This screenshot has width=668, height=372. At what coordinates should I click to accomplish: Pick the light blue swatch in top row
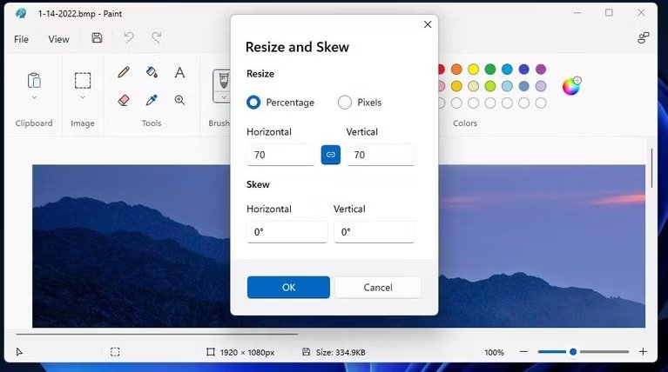click(507, 70)
